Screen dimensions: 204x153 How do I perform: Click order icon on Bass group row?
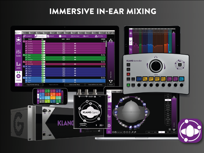coord(103,55)
